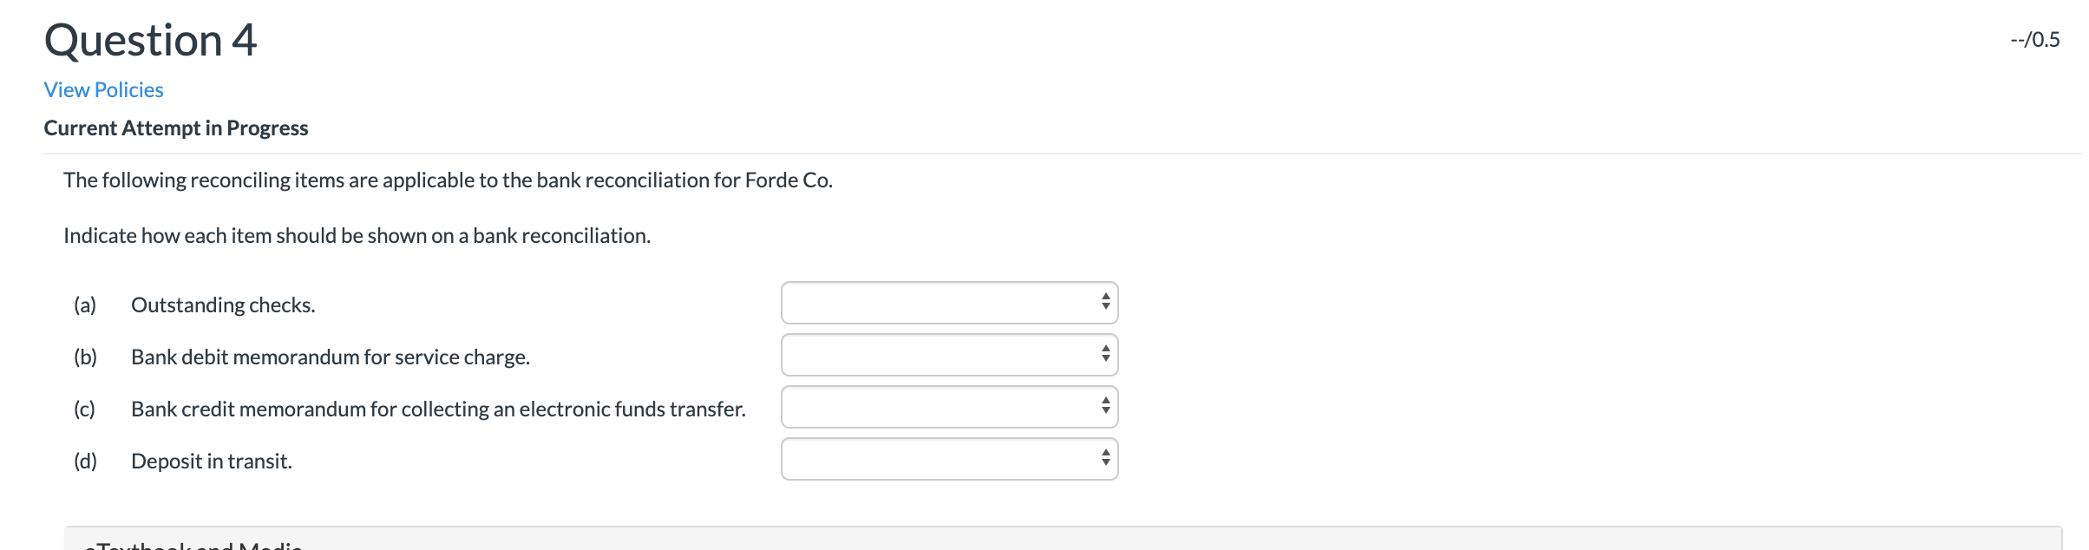Select the empty answer field beside item (b)
This screenshot has width=2089, height=550.
click(920, 354)
